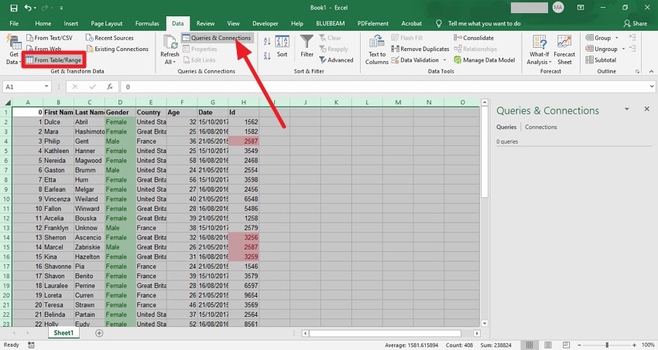Open Data Validation dropdown arrow
Viewport: 658px width, 350px height.
coord(444,59)
